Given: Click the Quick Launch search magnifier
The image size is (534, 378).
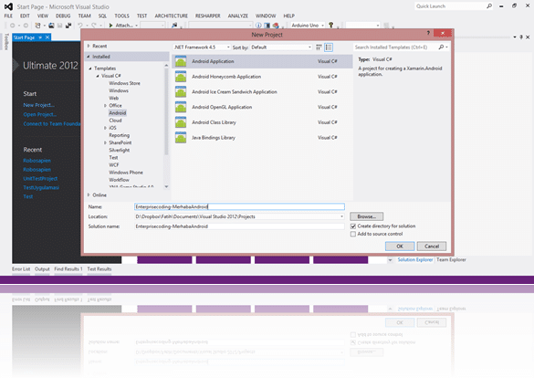Looking at the screenshot, I should tap(489, 6).
